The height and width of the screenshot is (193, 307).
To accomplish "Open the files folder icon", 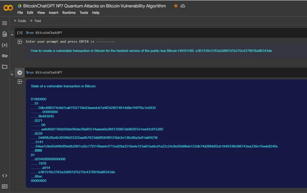I will 5,67.
